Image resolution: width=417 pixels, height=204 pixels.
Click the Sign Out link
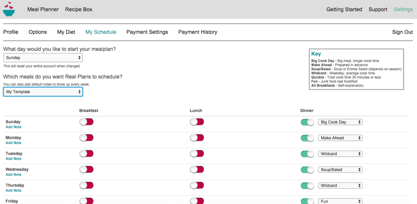tap(402, 32)
